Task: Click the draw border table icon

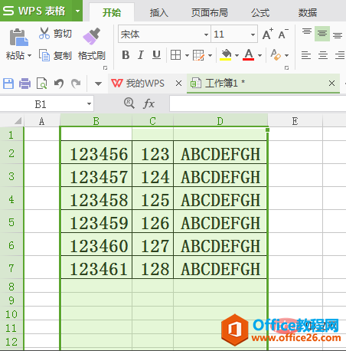Action: [198, 55]
